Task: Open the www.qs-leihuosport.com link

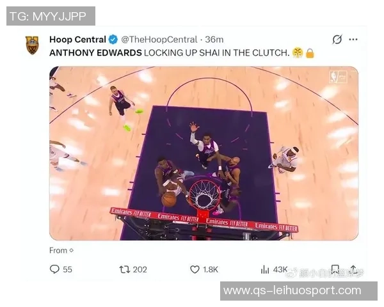Action: click(x=292, y=291)
